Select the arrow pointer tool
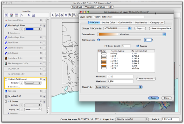Viewport: 184px width, 124px height. click(x=53, y=15)
